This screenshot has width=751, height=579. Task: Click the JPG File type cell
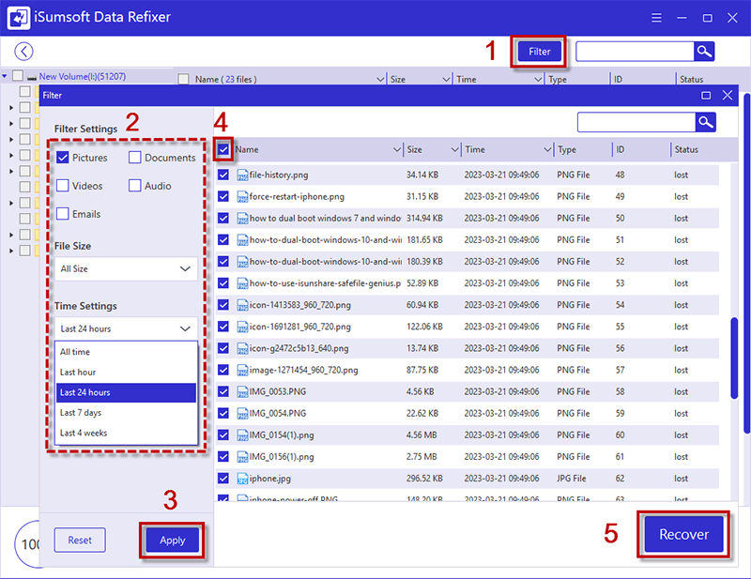(572, 478)
